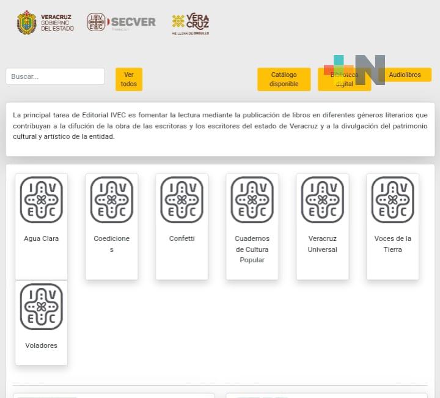Click the Veracruz Gobierno del Estado logo
The width and height of the screenshot is (440, 398).
point(45,23)
